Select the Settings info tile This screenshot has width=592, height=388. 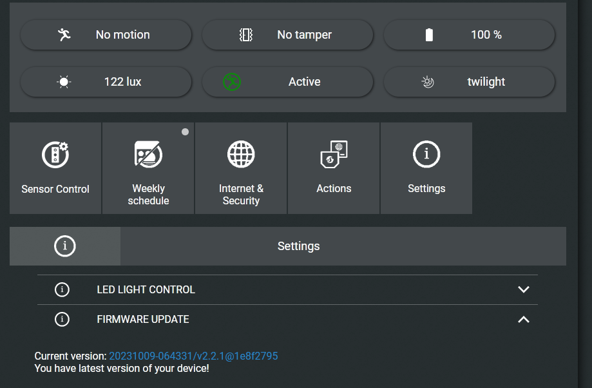(x=426, y=168)
